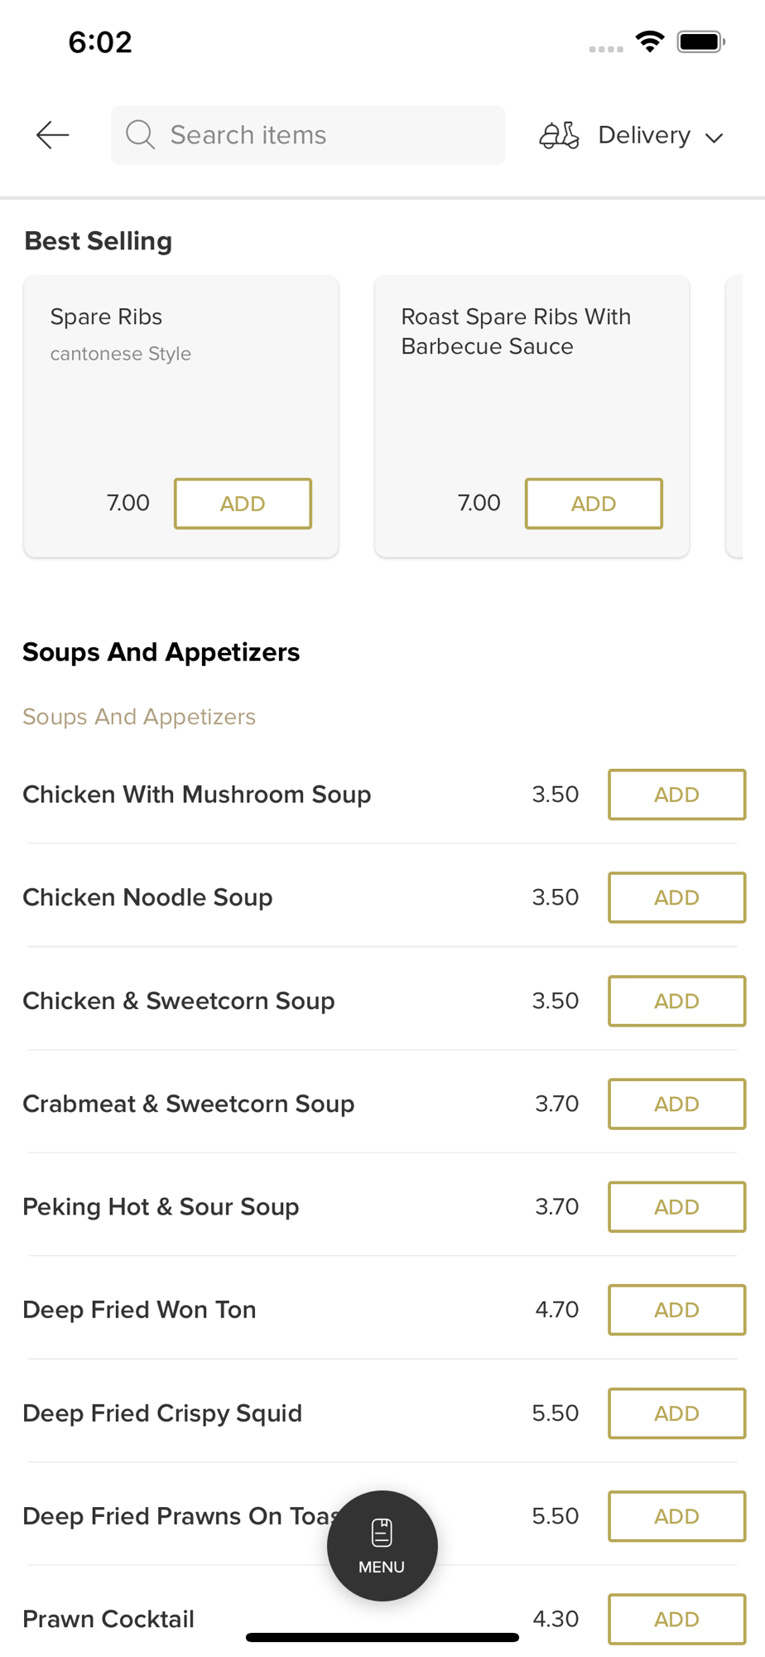Viewport: 765px width, 1657px height.
Task: Add Chicken With Mushroom Soup
Action: coord(676,795)
